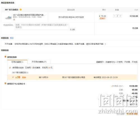The image size is (140, 116).
Task: Decrease quantity with the minus button
Action: point(115,16)
